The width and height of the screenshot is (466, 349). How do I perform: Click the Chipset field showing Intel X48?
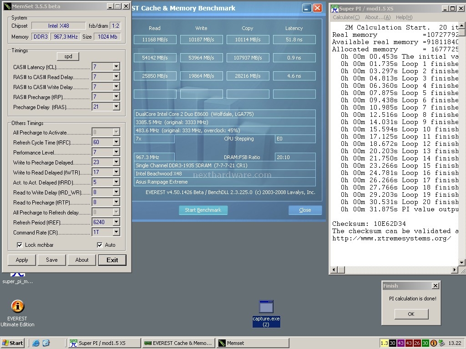[x=58, y=26]
